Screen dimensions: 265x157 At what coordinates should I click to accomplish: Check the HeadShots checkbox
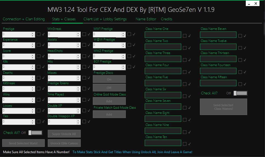[x=84, y=56]
